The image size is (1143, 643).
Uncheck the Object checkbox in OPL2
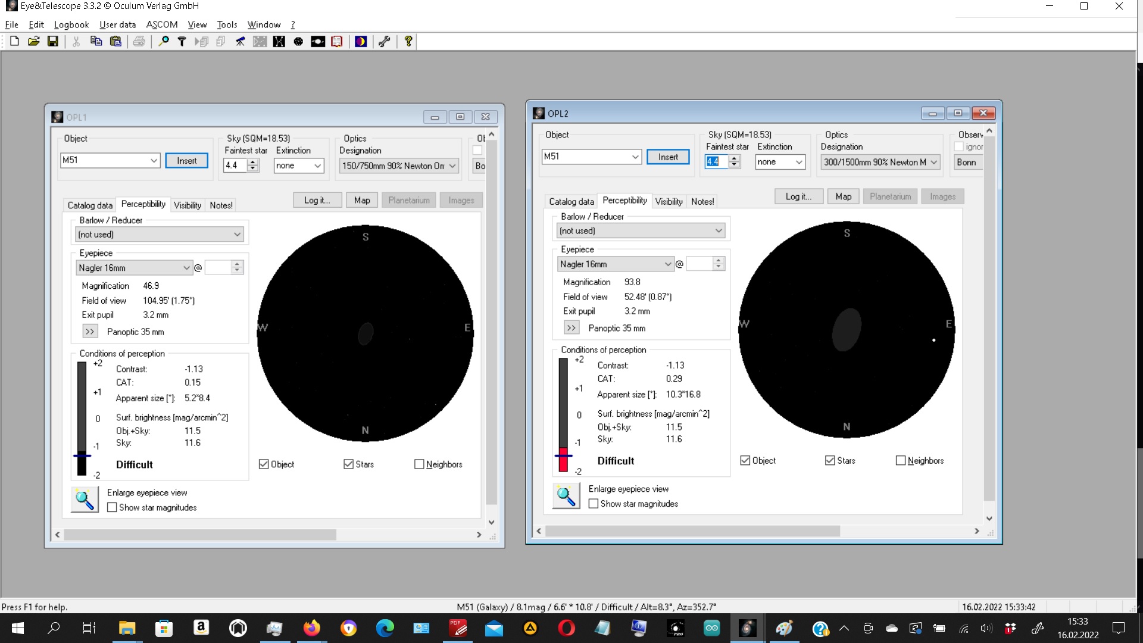[x=745, y=461]
